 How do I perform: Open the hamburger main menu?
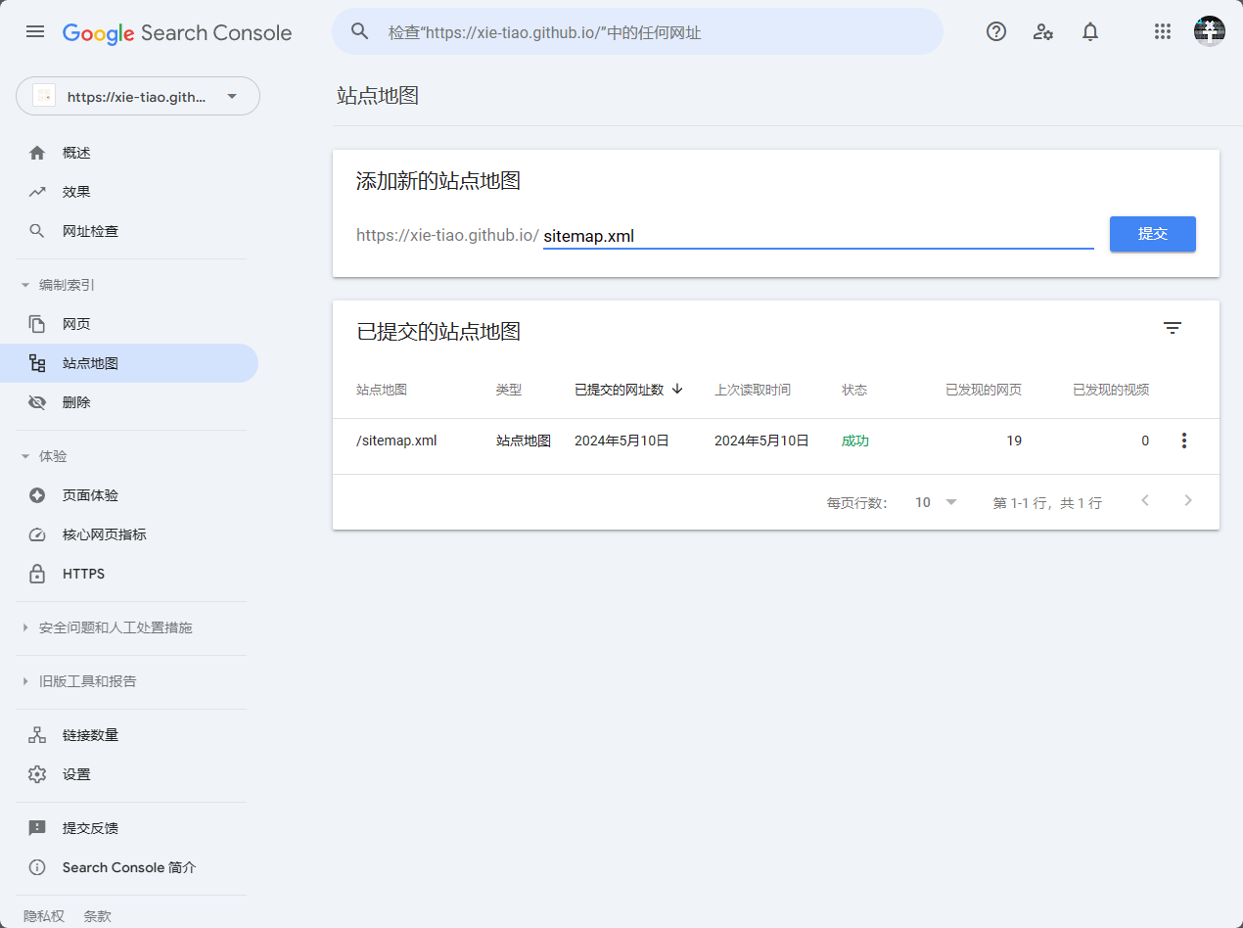35,31
